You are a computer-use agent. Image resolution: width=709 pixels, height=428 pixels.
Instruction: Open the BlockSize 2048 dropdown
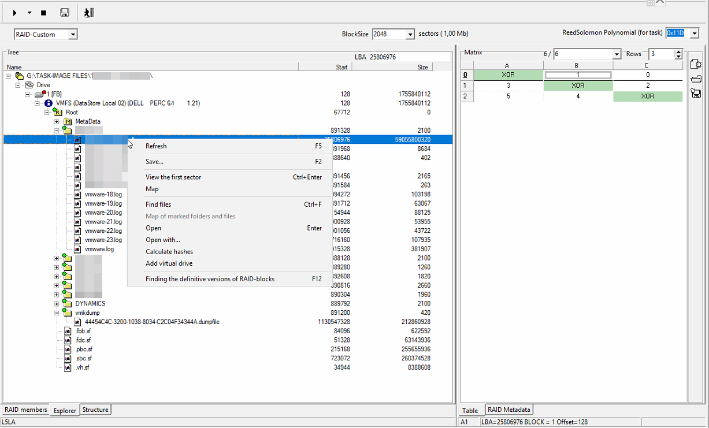411,34
